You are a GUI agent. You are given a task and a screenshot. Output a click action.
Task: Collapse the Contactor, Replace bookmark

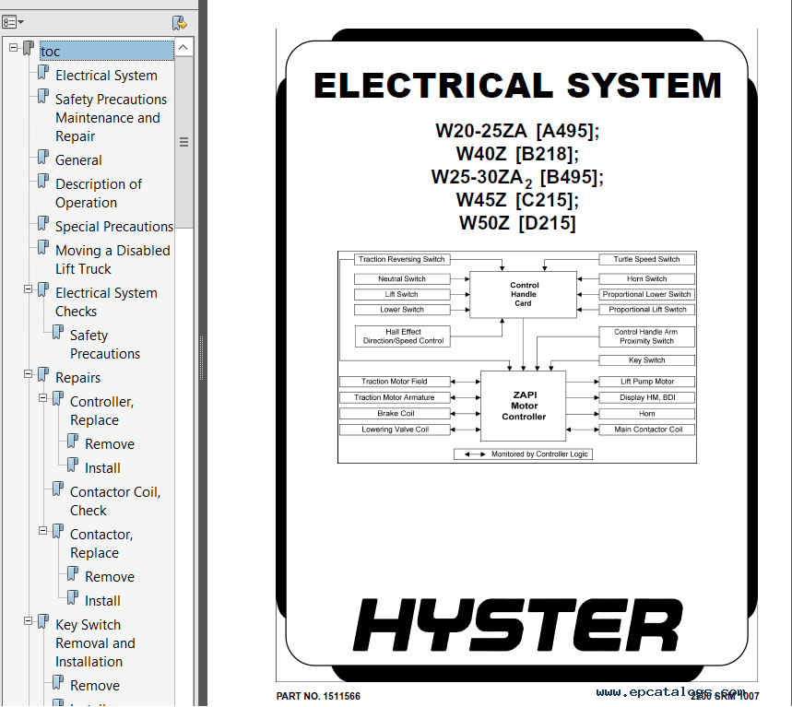[43, 531]
